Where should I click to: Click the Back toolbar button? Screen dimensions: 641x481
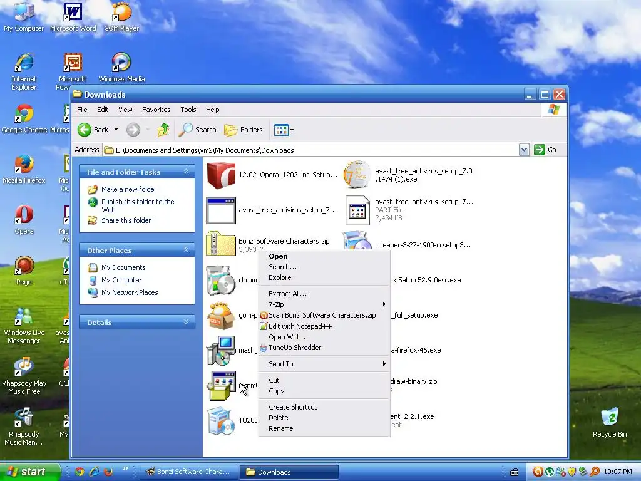tap(93, 130)
